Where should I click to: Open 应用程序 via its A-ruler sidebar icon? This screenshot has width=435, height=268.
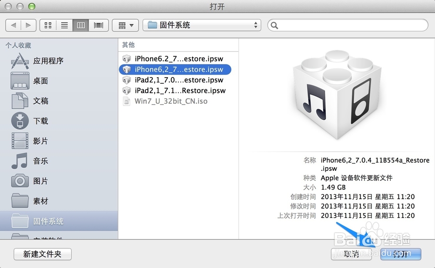20,61
